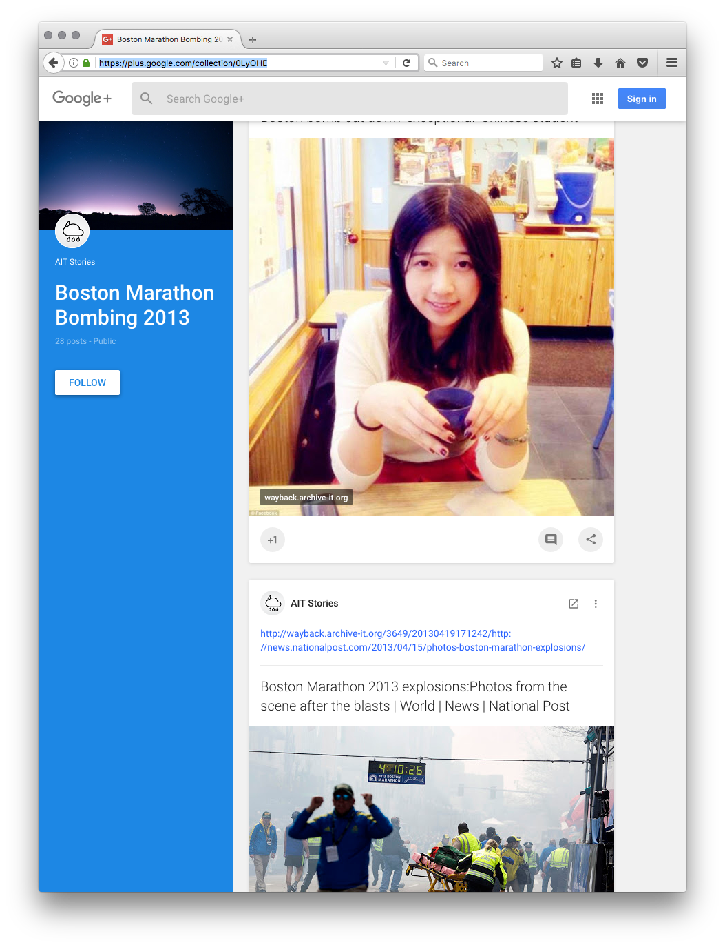Open the AIT Stories cloud avatar
The height and width of the screenshot is (947, 725).
(72, 231)
